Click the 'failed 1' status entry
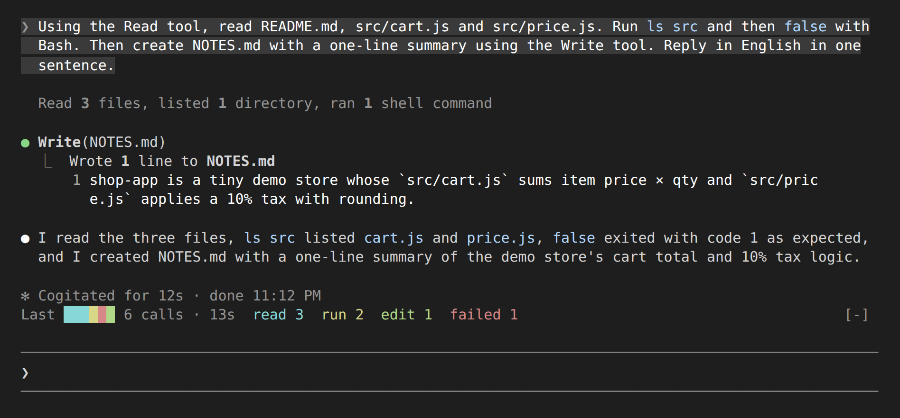The height and width of the screenshot is (418, 900). 484,315
